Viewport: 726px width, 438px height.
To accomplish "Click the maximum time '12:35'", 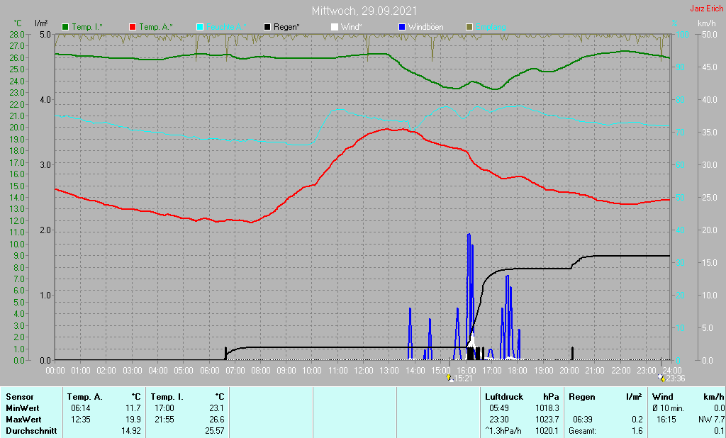I will pyautogui.click(x=81, y=420).
